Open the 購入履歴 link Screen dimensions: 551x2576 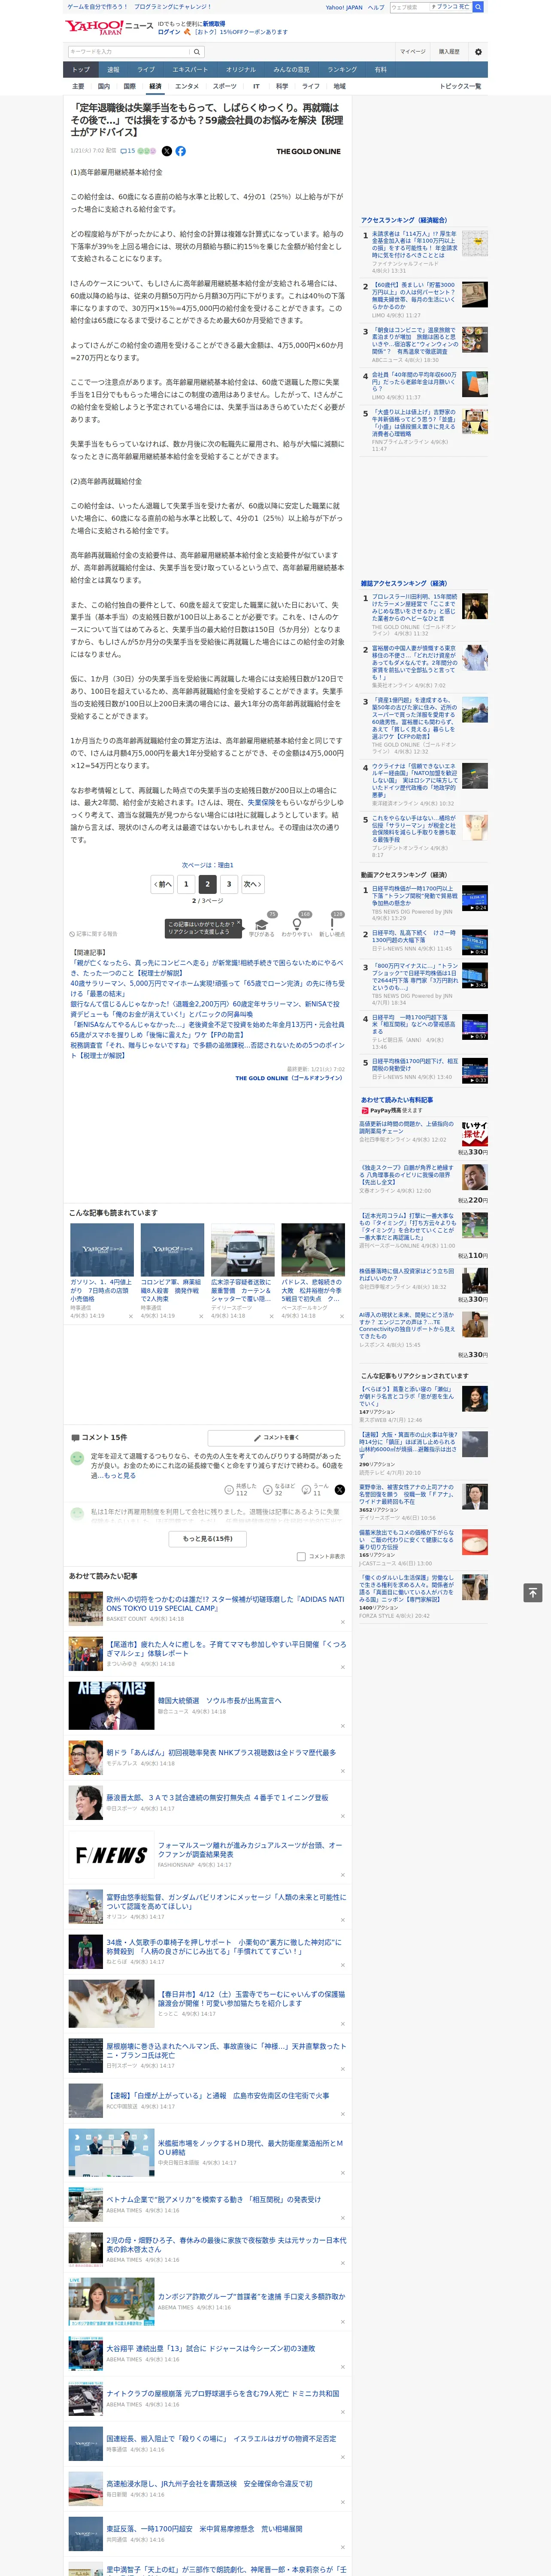click(x=449, y=52)
